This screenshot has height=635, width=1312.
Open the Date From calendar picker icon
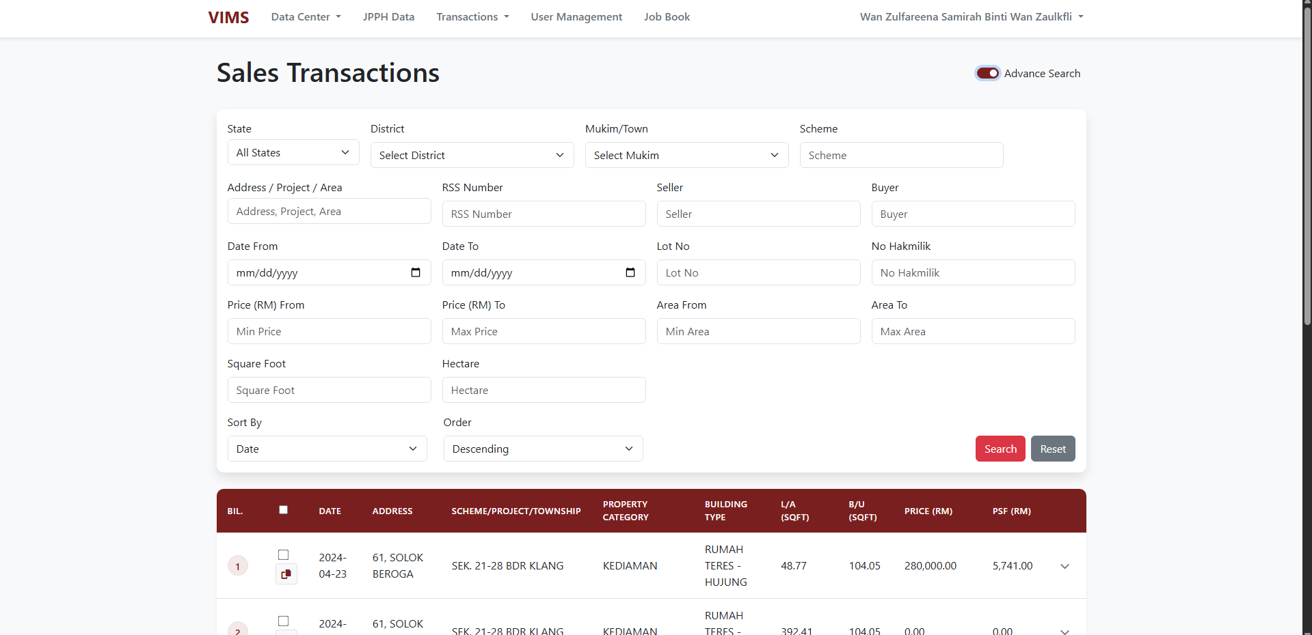click(x=416, y=272)
